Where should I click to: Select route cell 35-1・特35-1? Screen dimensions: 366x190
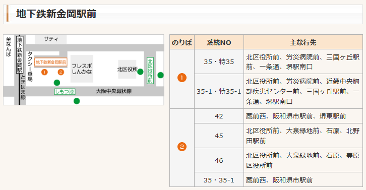pos(219,91)
